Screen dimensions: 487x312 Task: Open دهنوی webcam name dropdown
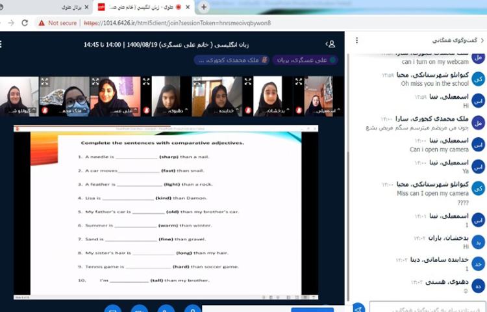coord(173,110)
